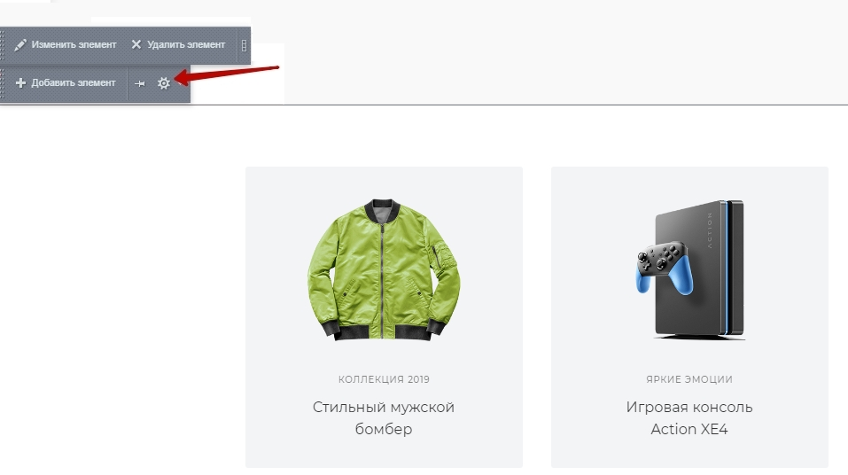The height and width of the screenshot is (475, 848).
Task: Click drag handle of the edit toolbar
Action: pyautogui.click(x=2, y=45)
